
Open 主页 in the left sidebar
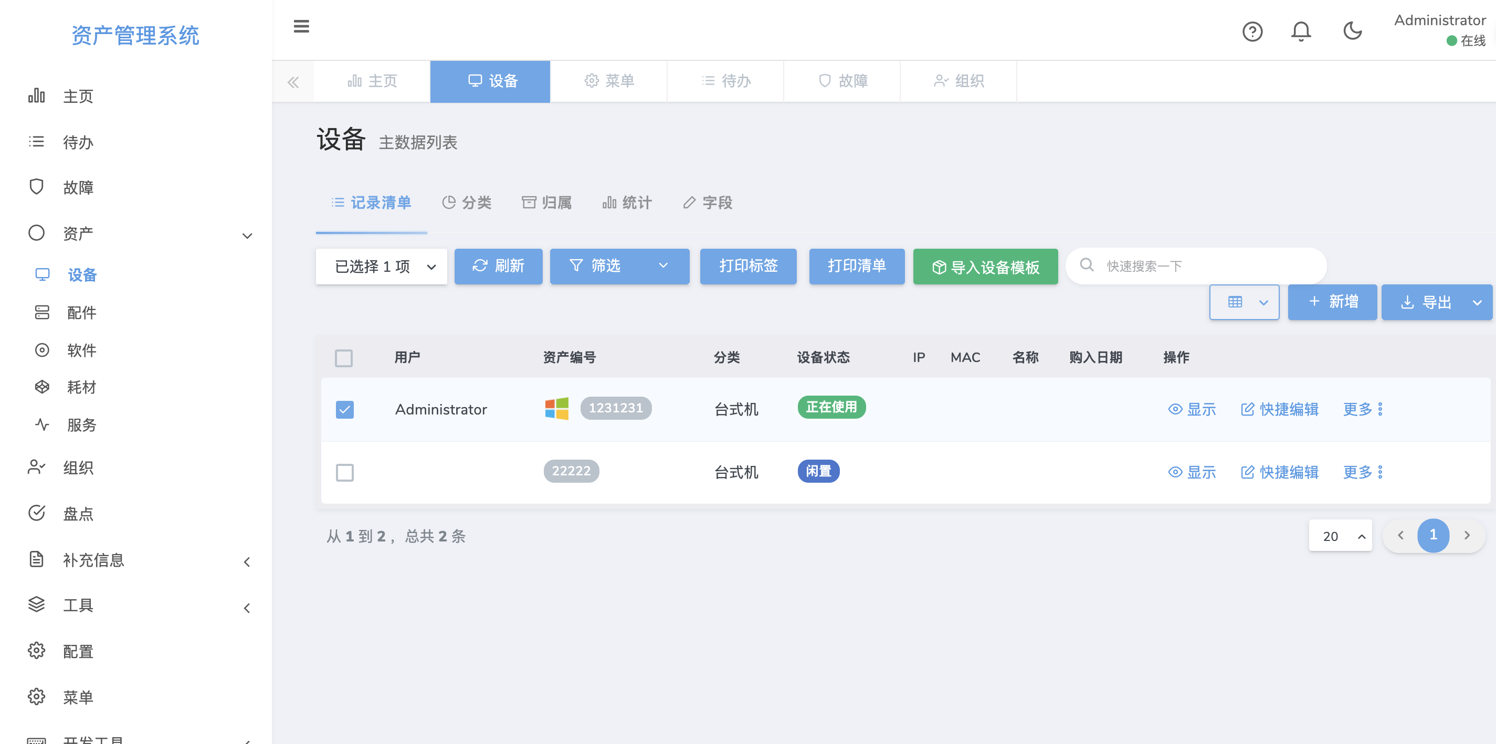pos(78,96)
